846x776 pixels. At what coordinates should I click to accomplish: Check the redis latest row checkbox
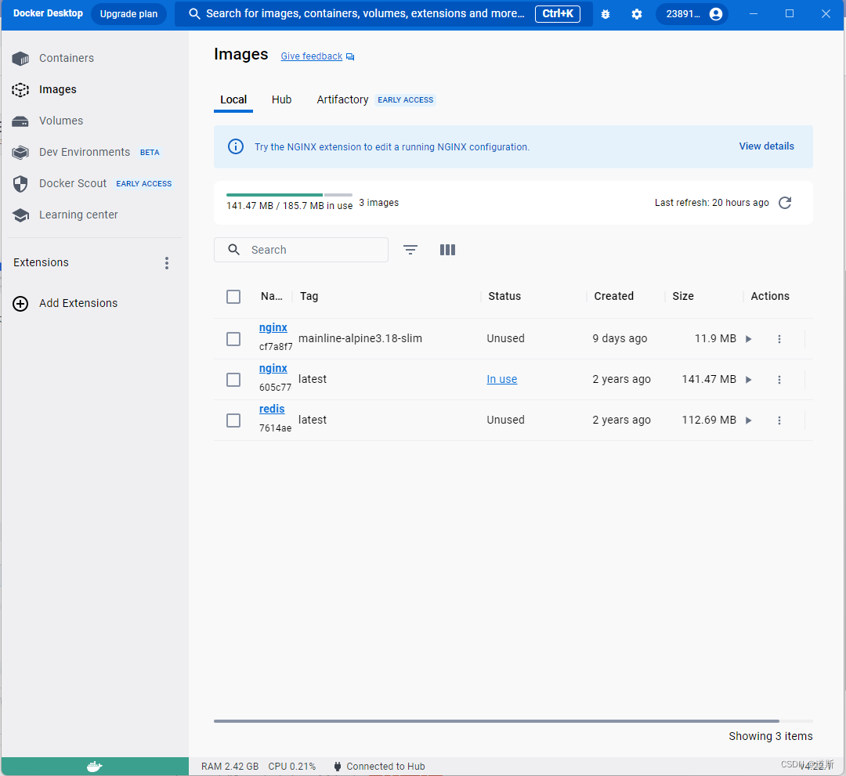(x=233, y=420)
